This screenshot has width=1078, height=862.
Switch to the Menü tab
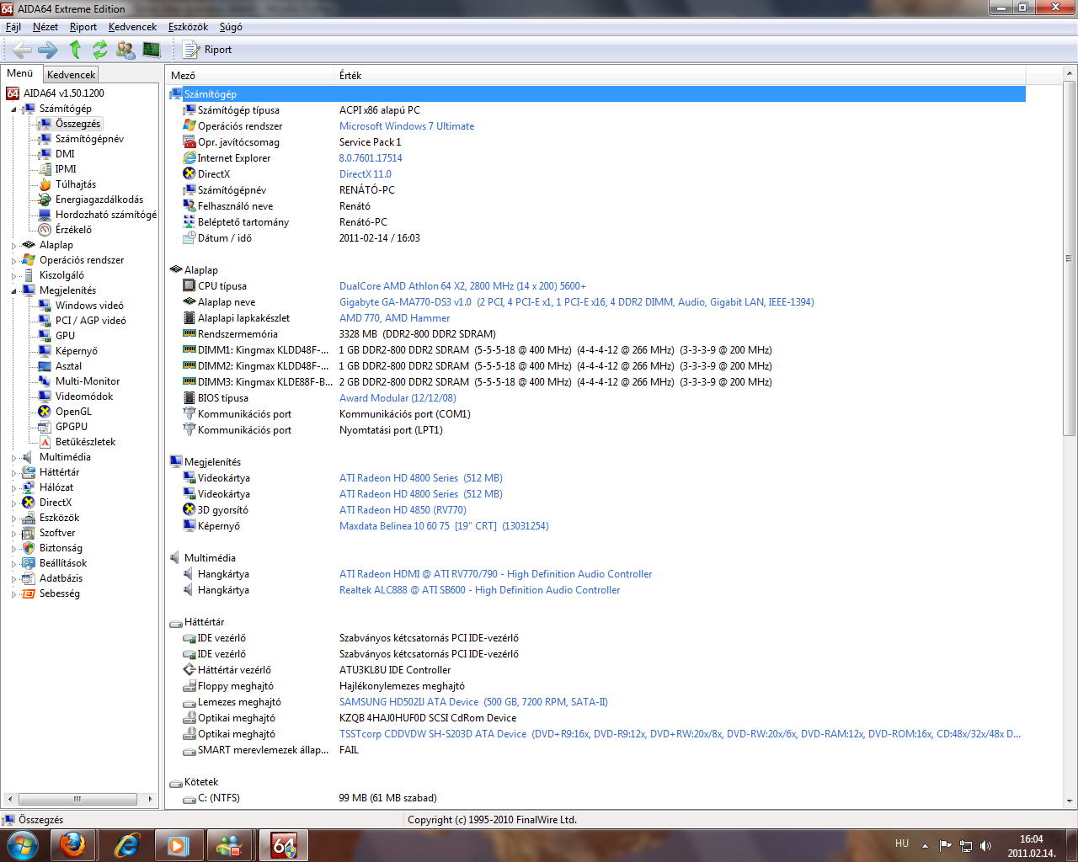click(x=20, y=73)
